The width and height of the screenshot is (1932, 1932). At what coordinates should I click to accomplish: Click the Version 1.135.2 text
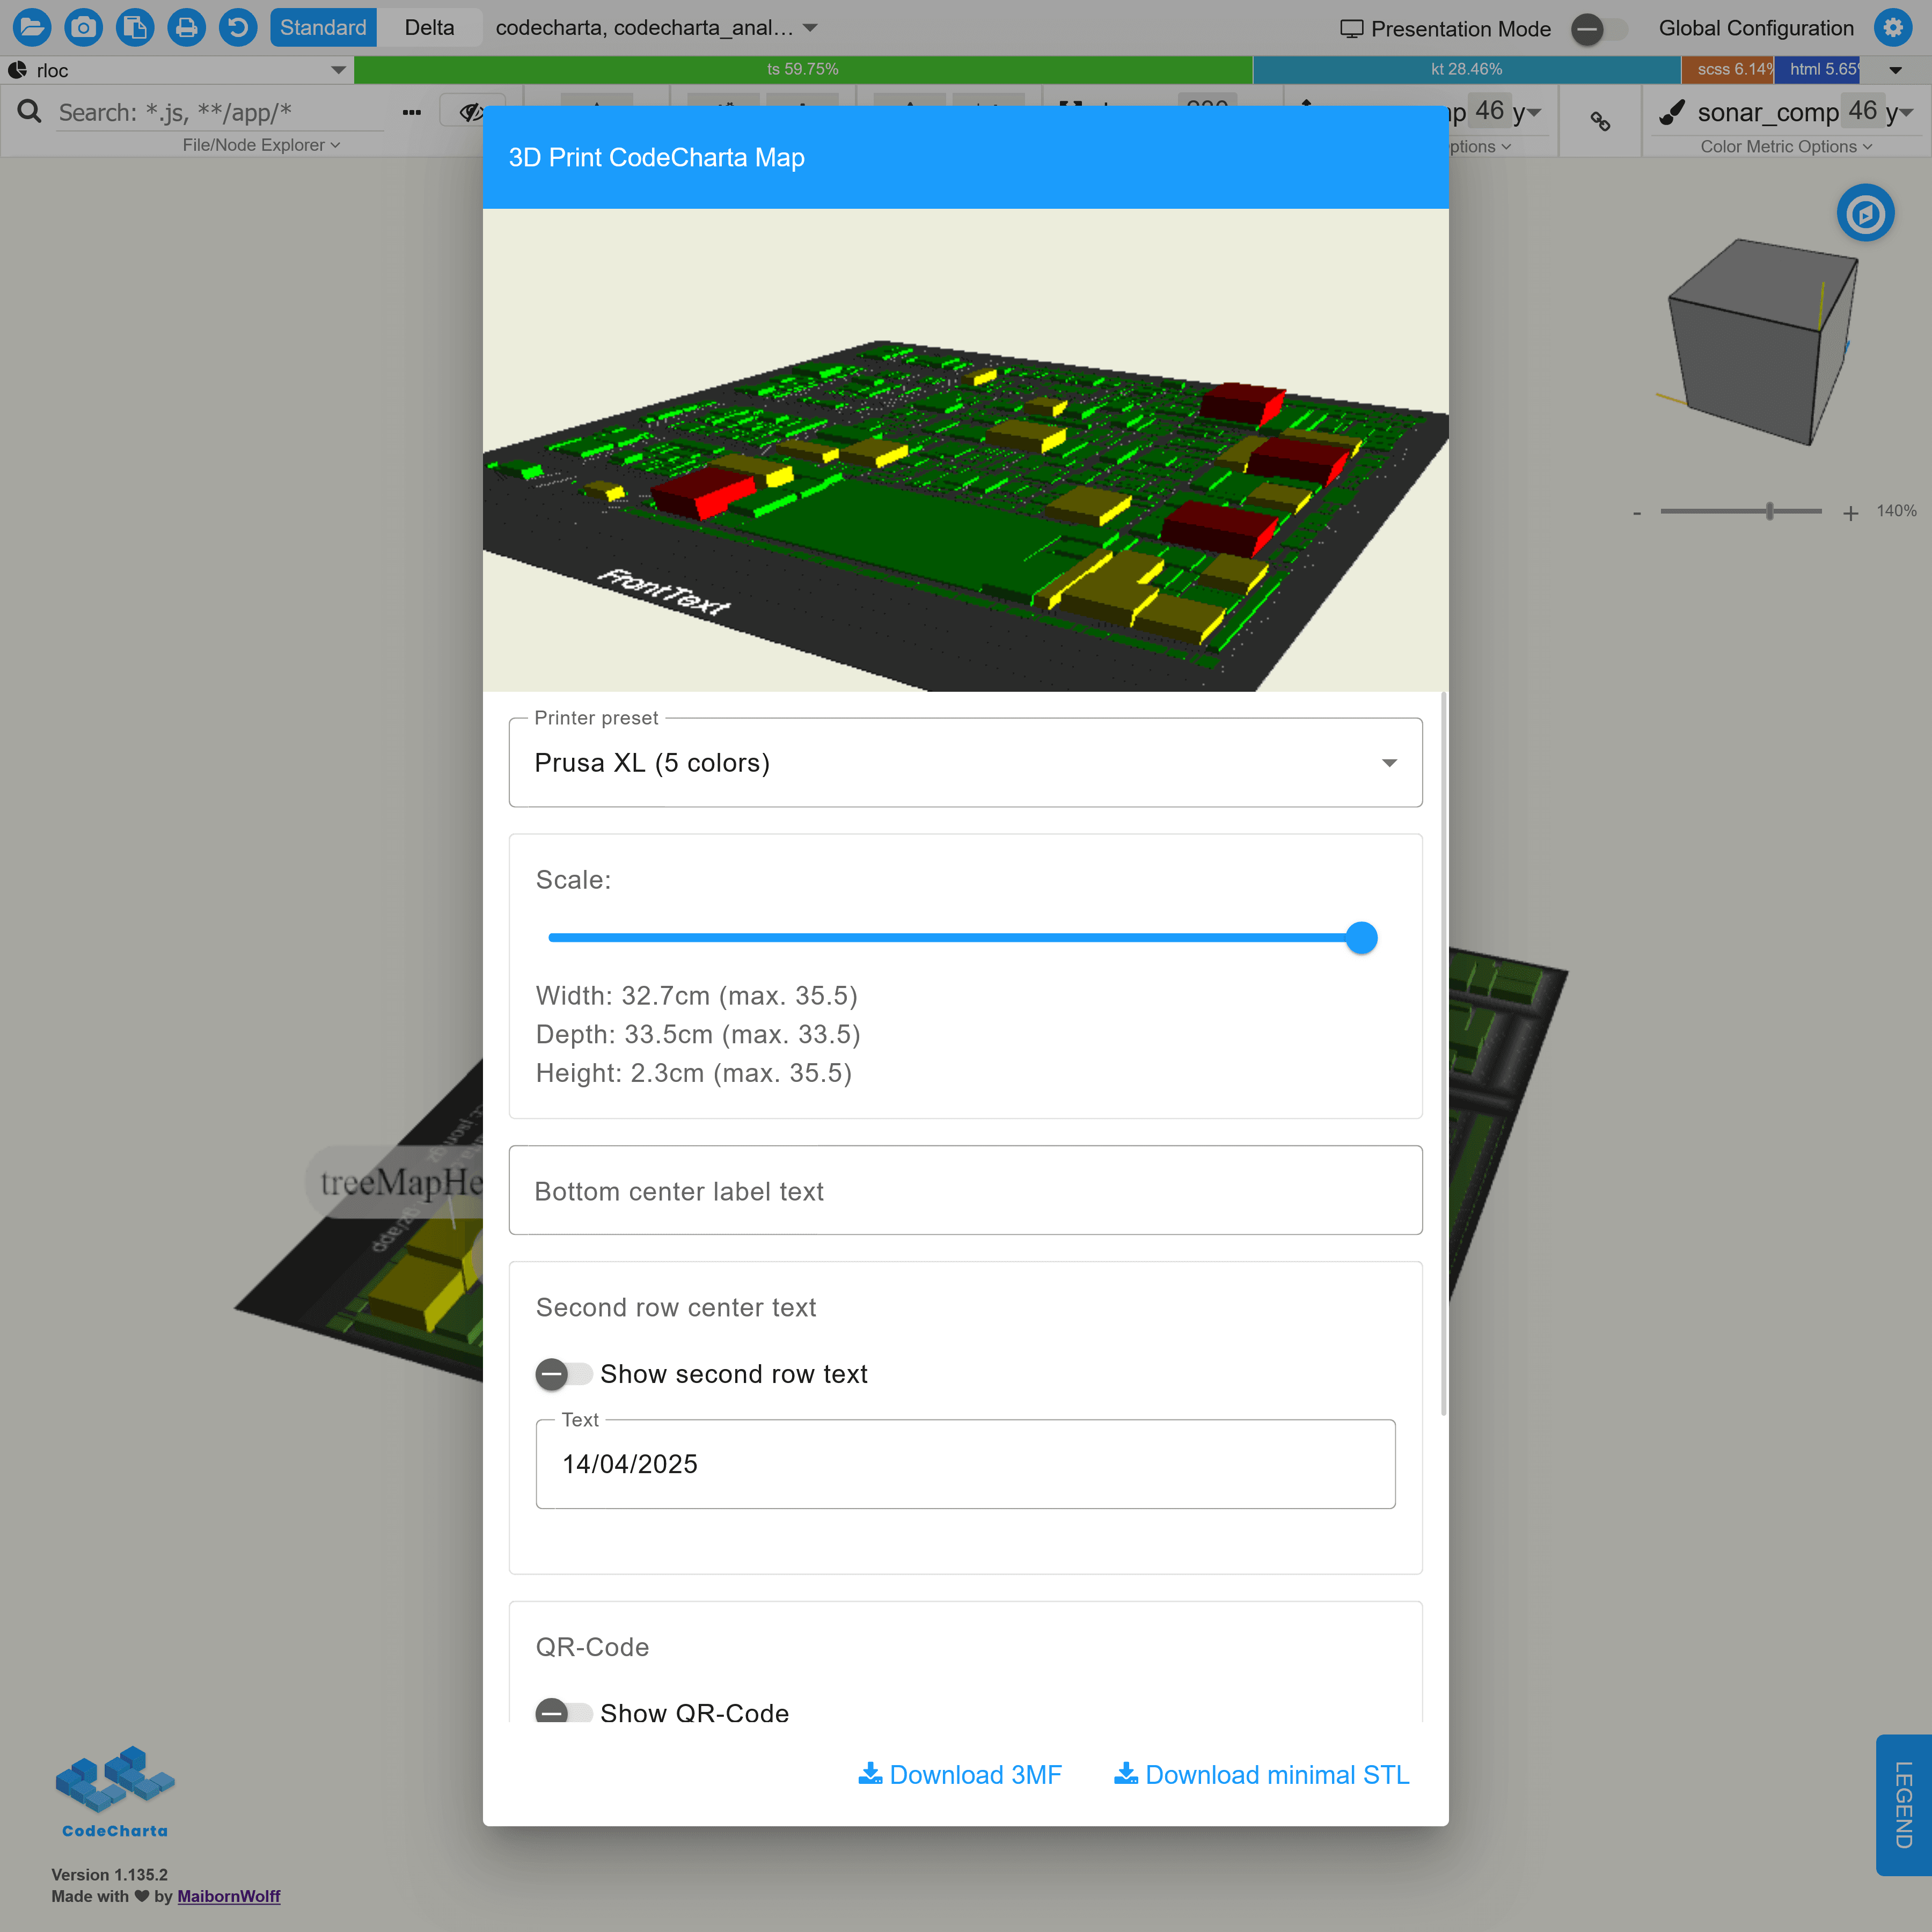tap(110, 1874)
